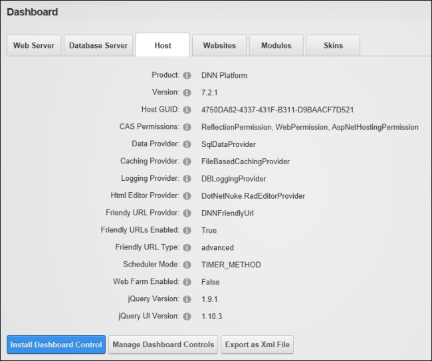Click the Caching Provider label
The image size is (432, 361).
coord(150,161)
